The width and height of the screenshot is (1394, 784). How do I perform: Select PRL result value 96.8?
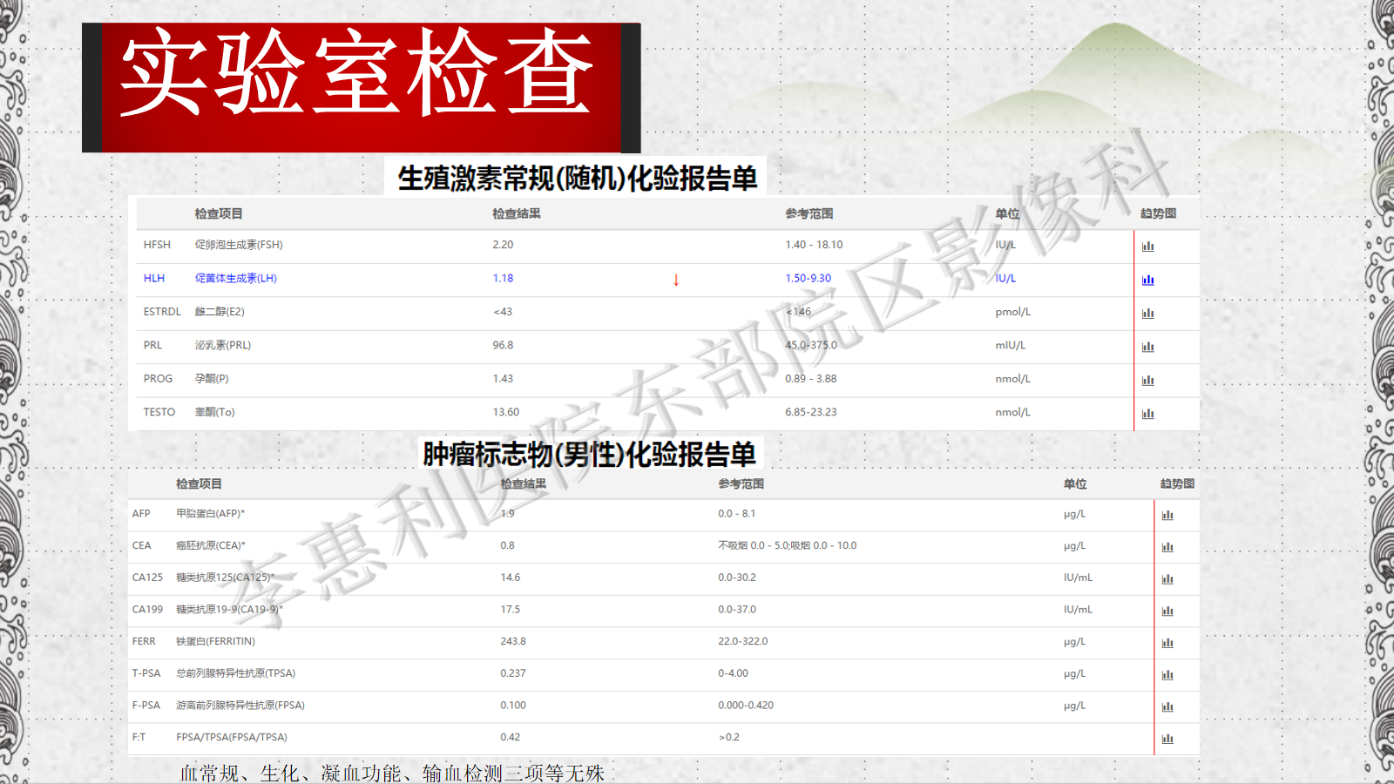pos(503,345)
